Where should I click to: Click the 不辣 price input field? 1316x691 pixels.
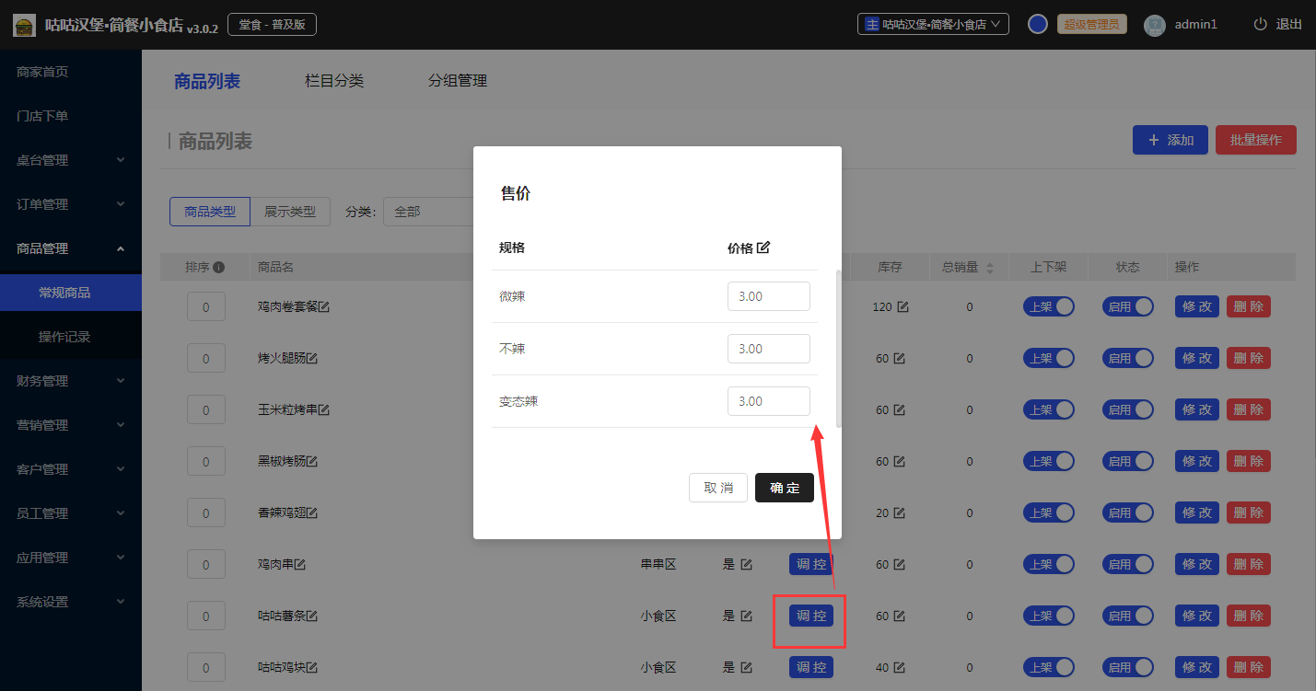pos(769,349)
